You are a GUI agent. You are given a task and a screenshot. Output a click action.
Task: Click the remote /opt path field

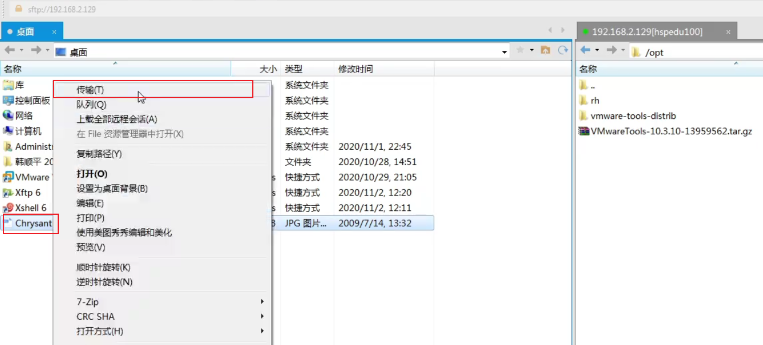696,52
